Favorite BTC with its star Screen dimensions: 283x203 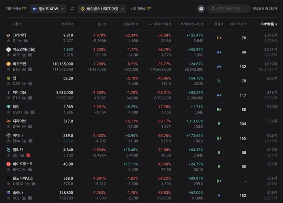pos(8,69)
